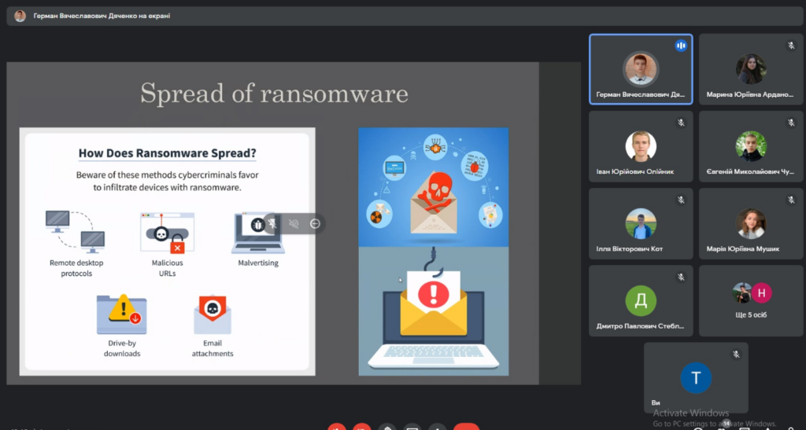The image size is (806, 430).
Task: Select Герман Вячеславович participant tile
Action: [641, 70]
